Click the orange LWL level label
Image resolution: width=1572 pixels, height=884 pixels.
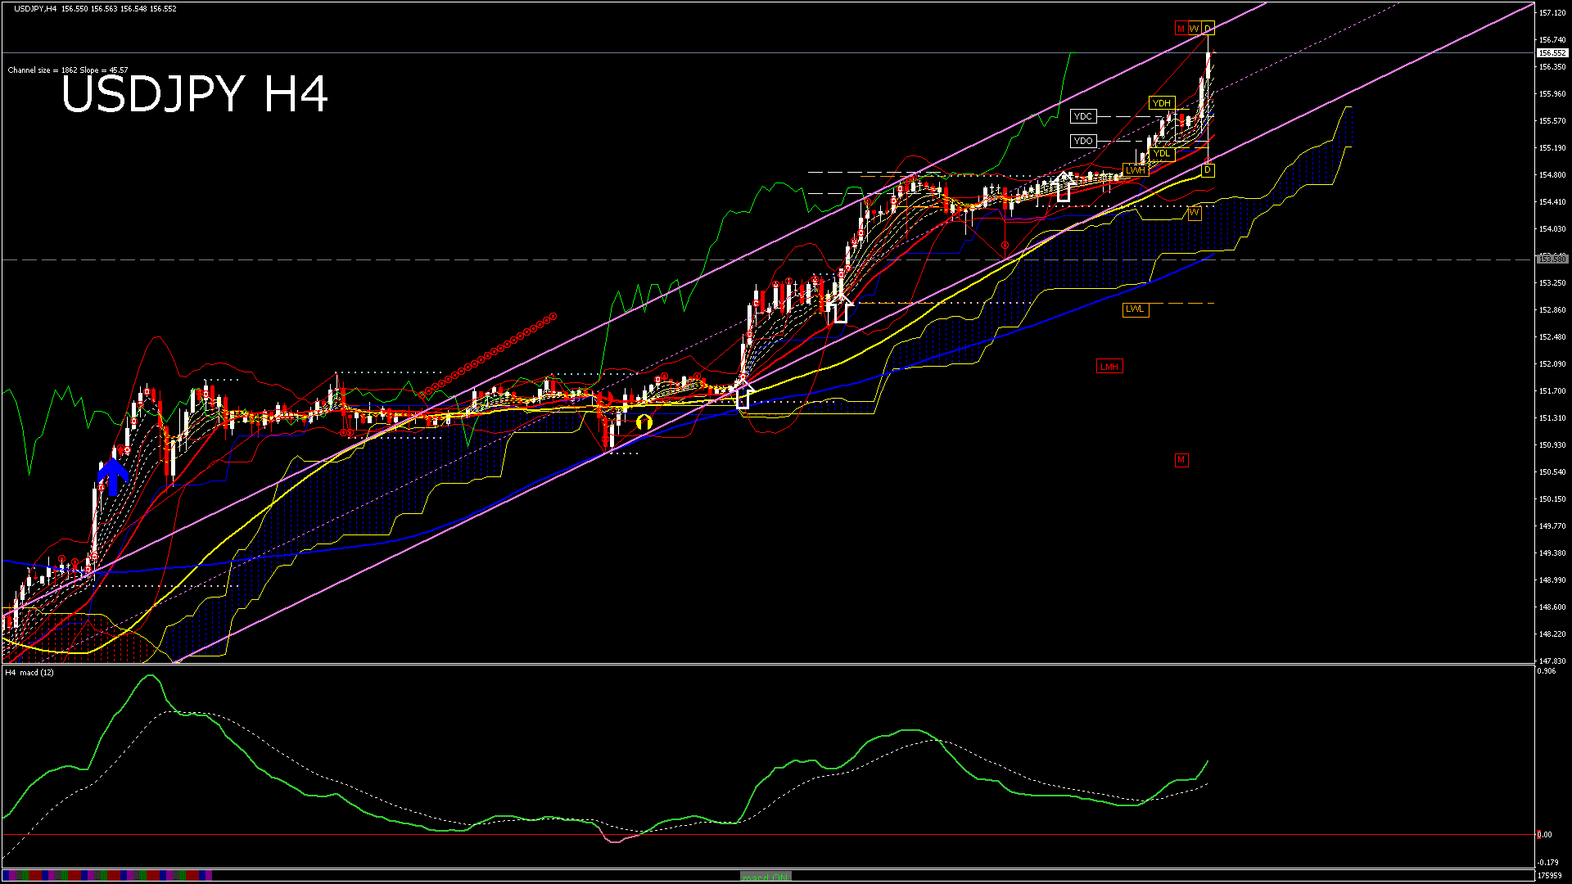click(x=1135, y=309)
